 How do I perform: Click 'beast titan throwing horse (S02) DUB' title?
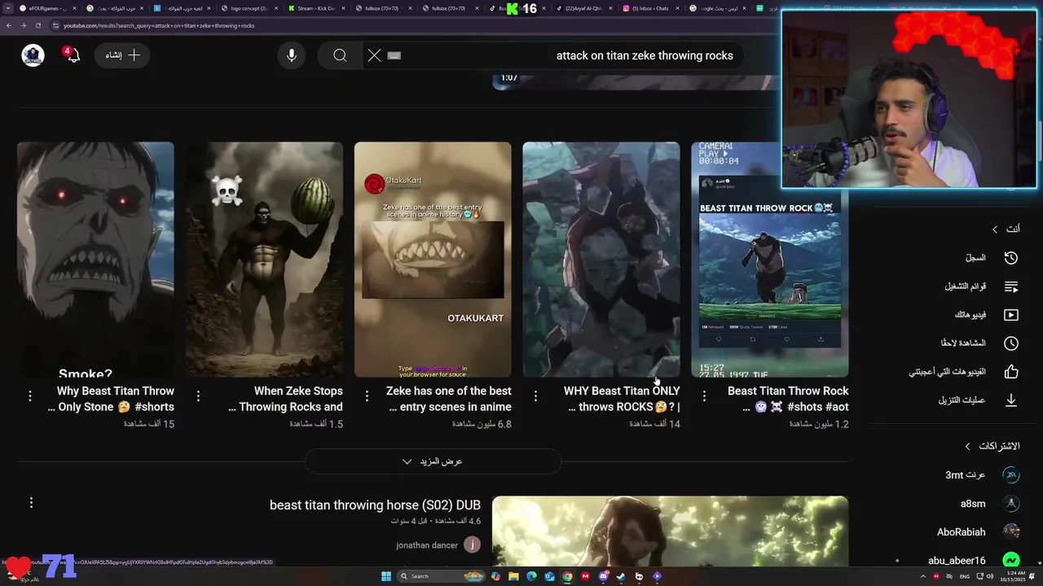[x=375, y=505]
